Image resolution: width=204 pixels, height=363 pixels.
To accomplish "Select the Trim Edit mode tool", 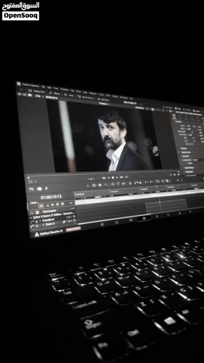I will [x=94, y=185].
